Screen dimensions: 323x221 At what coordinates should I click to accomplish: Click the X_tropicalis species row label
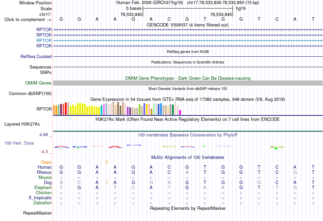tap(40, 198)
